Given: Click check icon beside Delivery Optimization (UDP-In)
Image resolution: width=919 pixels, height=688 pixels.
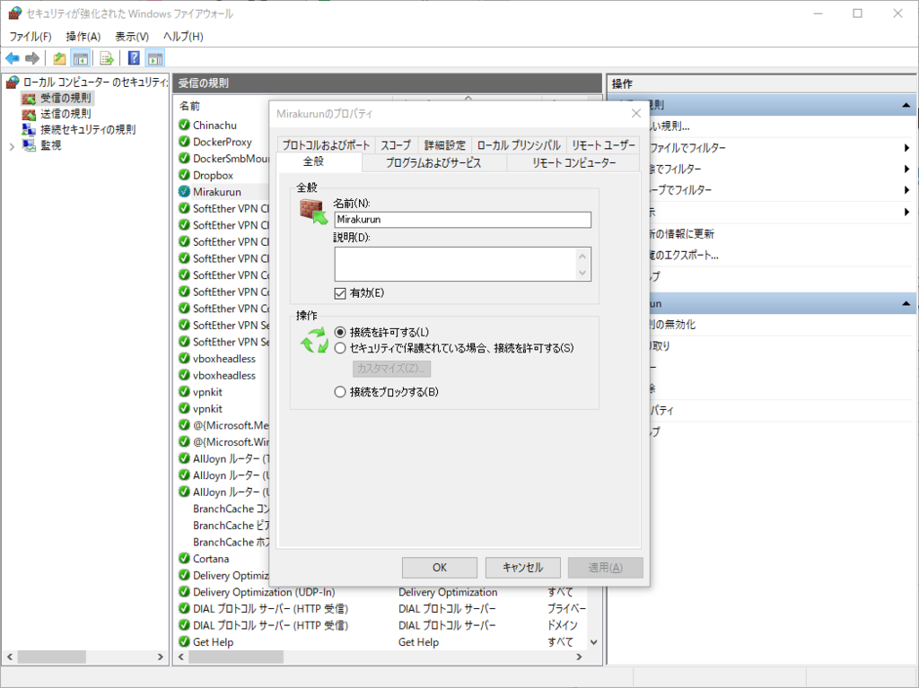Looking at the screenshot, I should point(184,592).
